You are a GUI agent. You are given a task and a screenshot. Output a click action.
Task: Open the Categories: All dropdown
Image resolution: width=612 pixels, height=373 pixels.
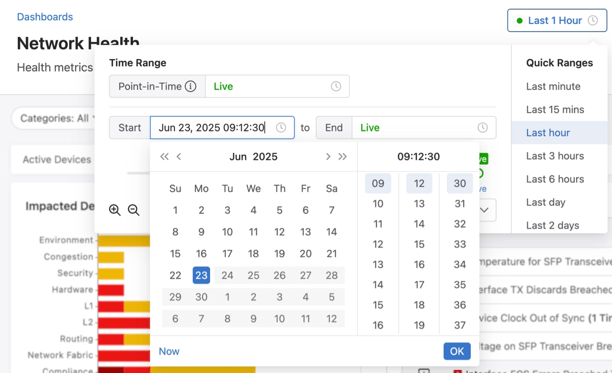tap(56, 118)
